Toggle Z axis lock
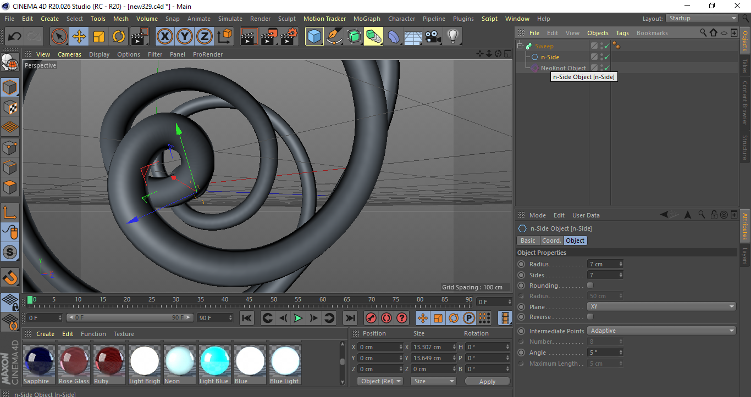Viewport: 751px width, 397px height. coord(205,37)
